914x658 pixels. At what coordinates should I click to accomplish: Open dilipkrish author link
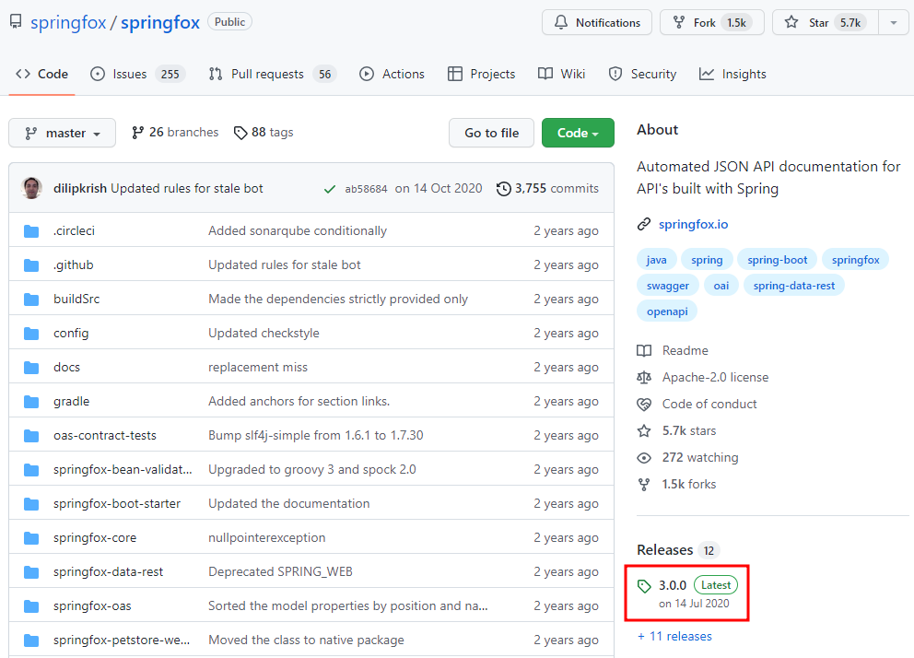point(80,188)
